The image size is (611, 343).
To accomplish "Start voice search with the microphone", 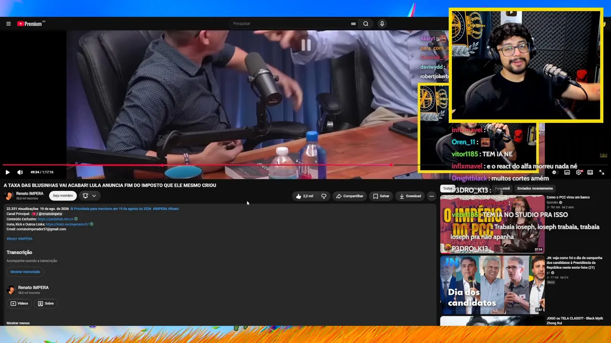I will tap(382, 24).
